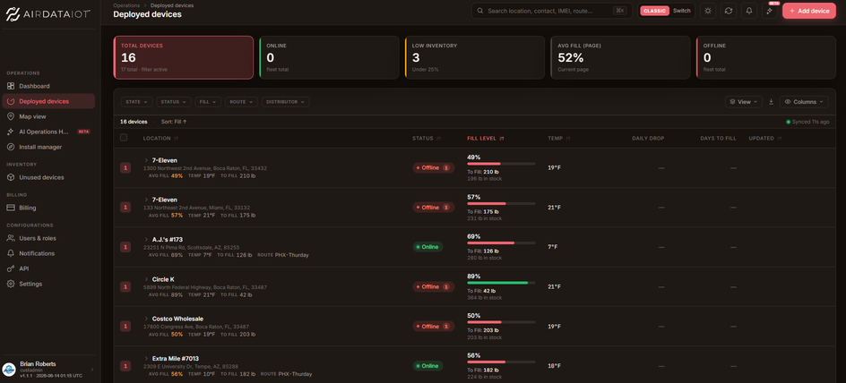Open the STATUS filter dropdown

[173, 102]
